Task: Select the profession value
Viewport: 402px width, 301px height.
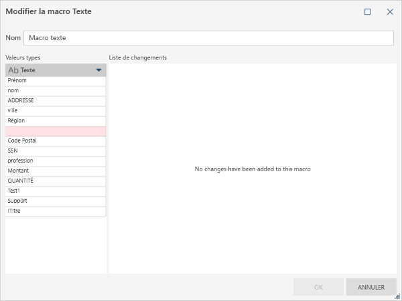Action: [56, 161]
